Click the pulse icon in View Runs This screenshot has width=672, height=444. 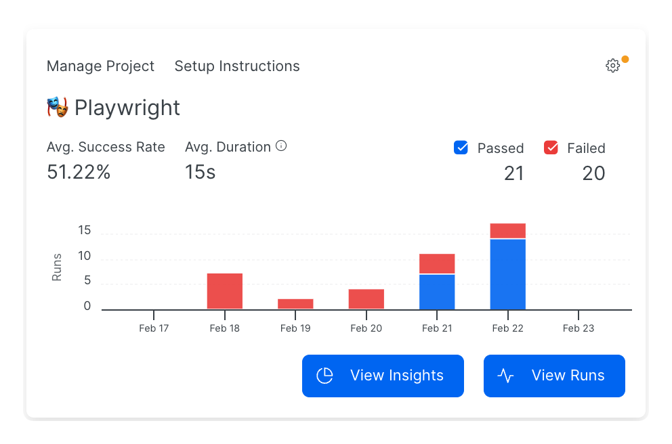point(506,376)
